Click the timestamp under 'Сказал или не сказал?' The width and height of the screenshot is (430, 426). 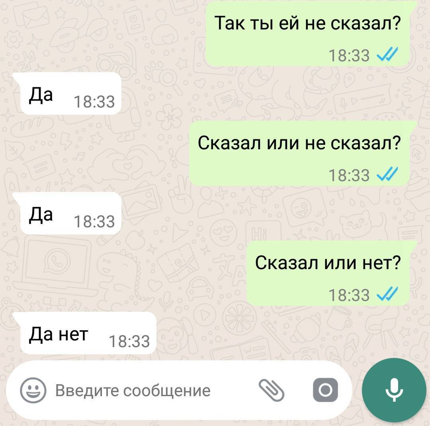click(x=349, y=175)
